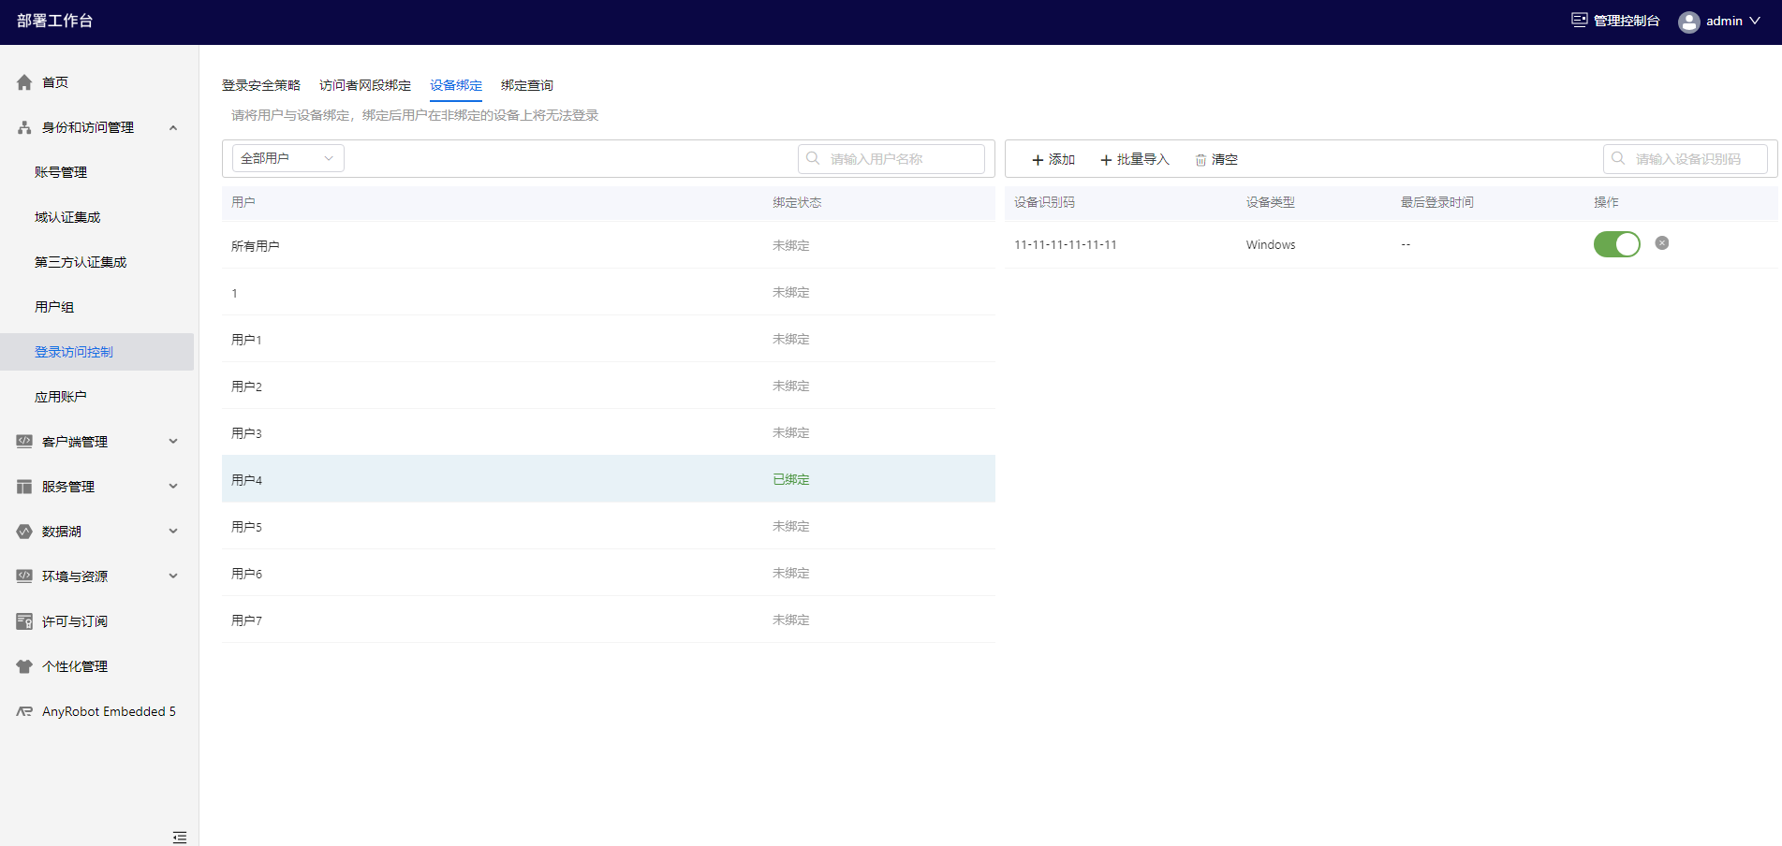Click the 许可与订阅 sidebar icon
This screenshot has width=1782, height=846.
24,621
